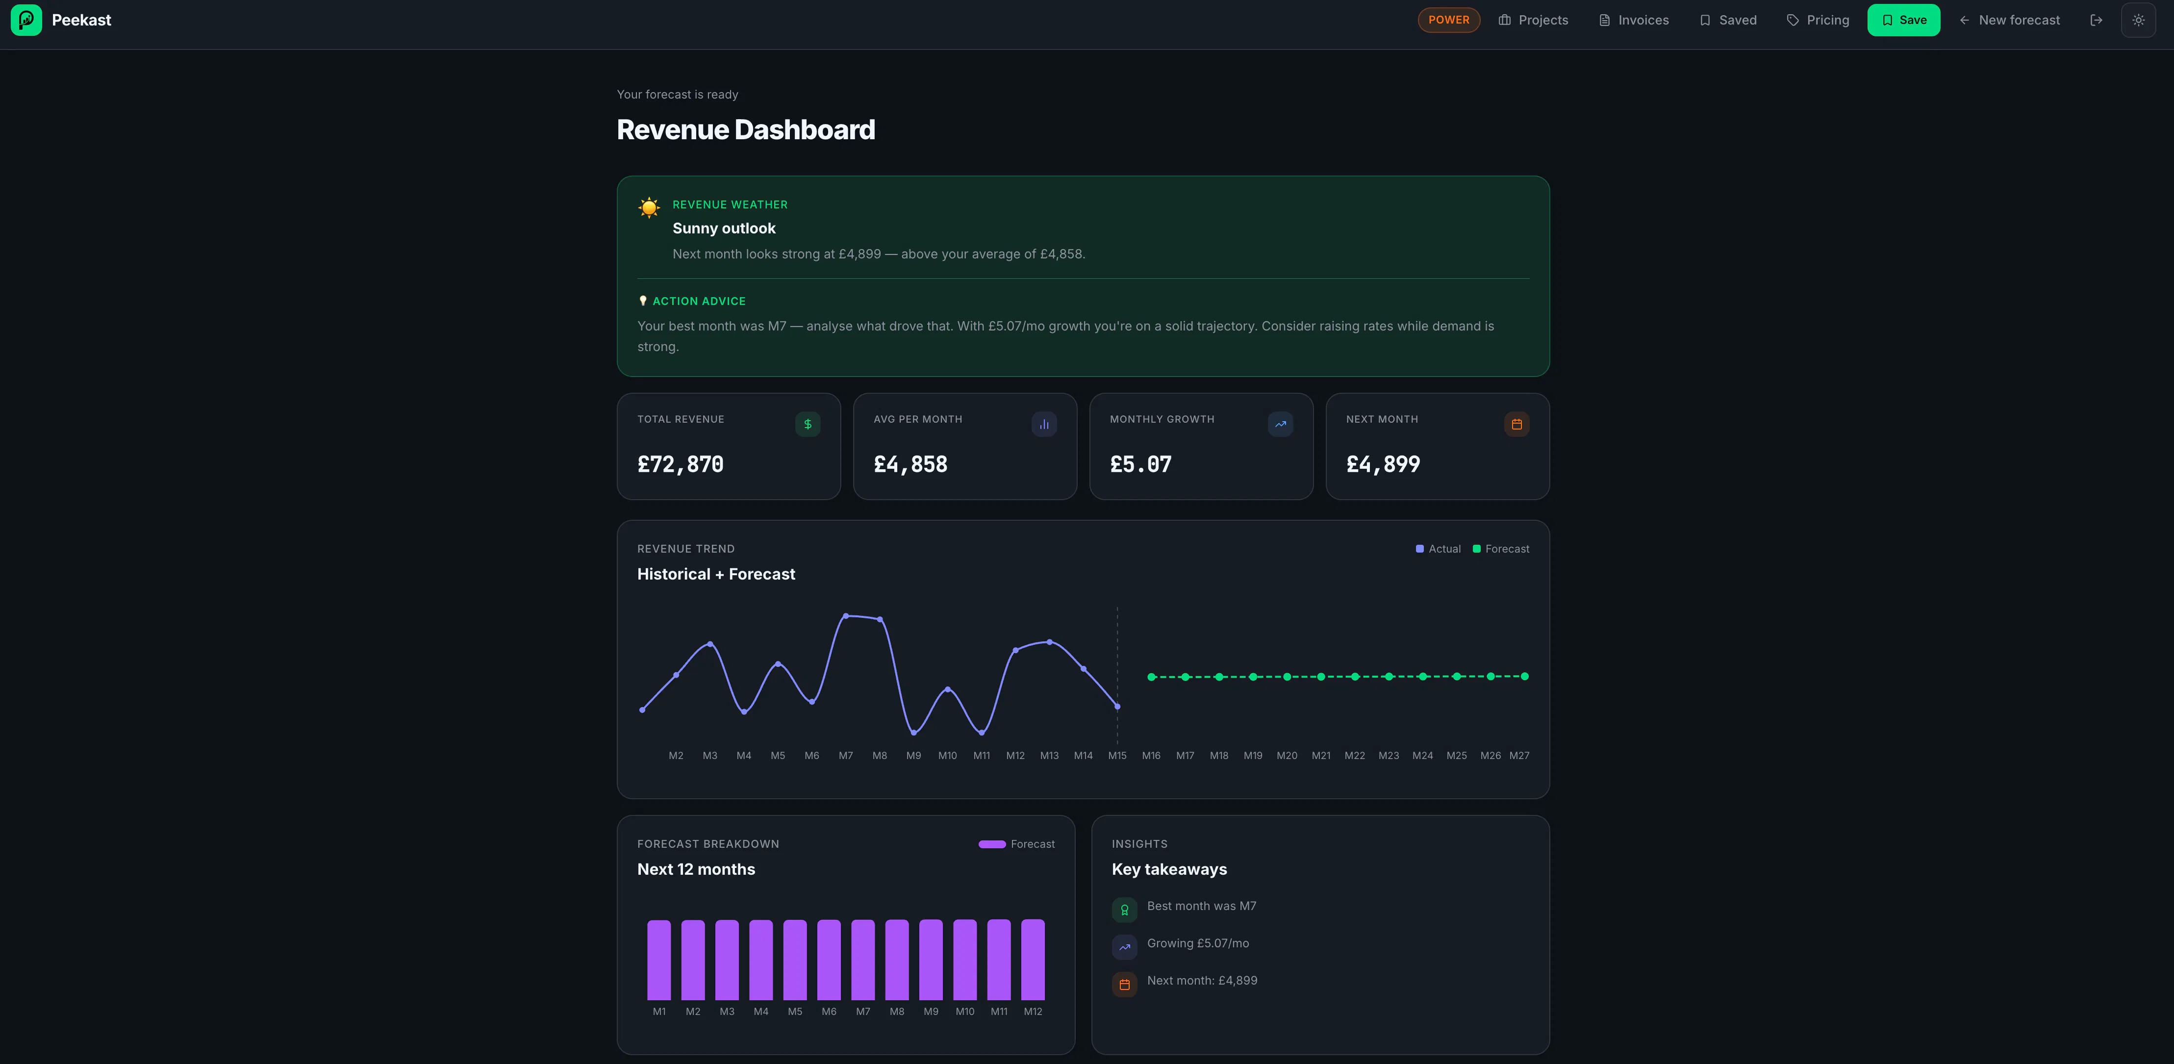Click the Sunny outlook title
The image size is (2174, 1064).
pos(724,228)
